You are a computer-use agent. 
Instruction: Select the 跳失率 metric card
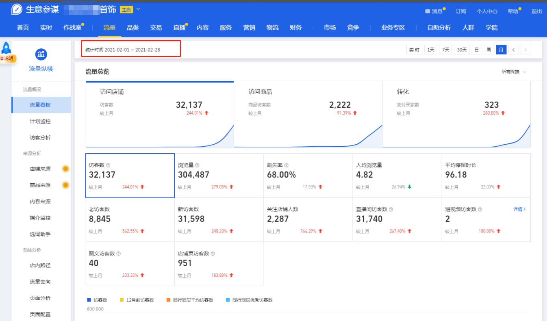click(x=308, y=176)
